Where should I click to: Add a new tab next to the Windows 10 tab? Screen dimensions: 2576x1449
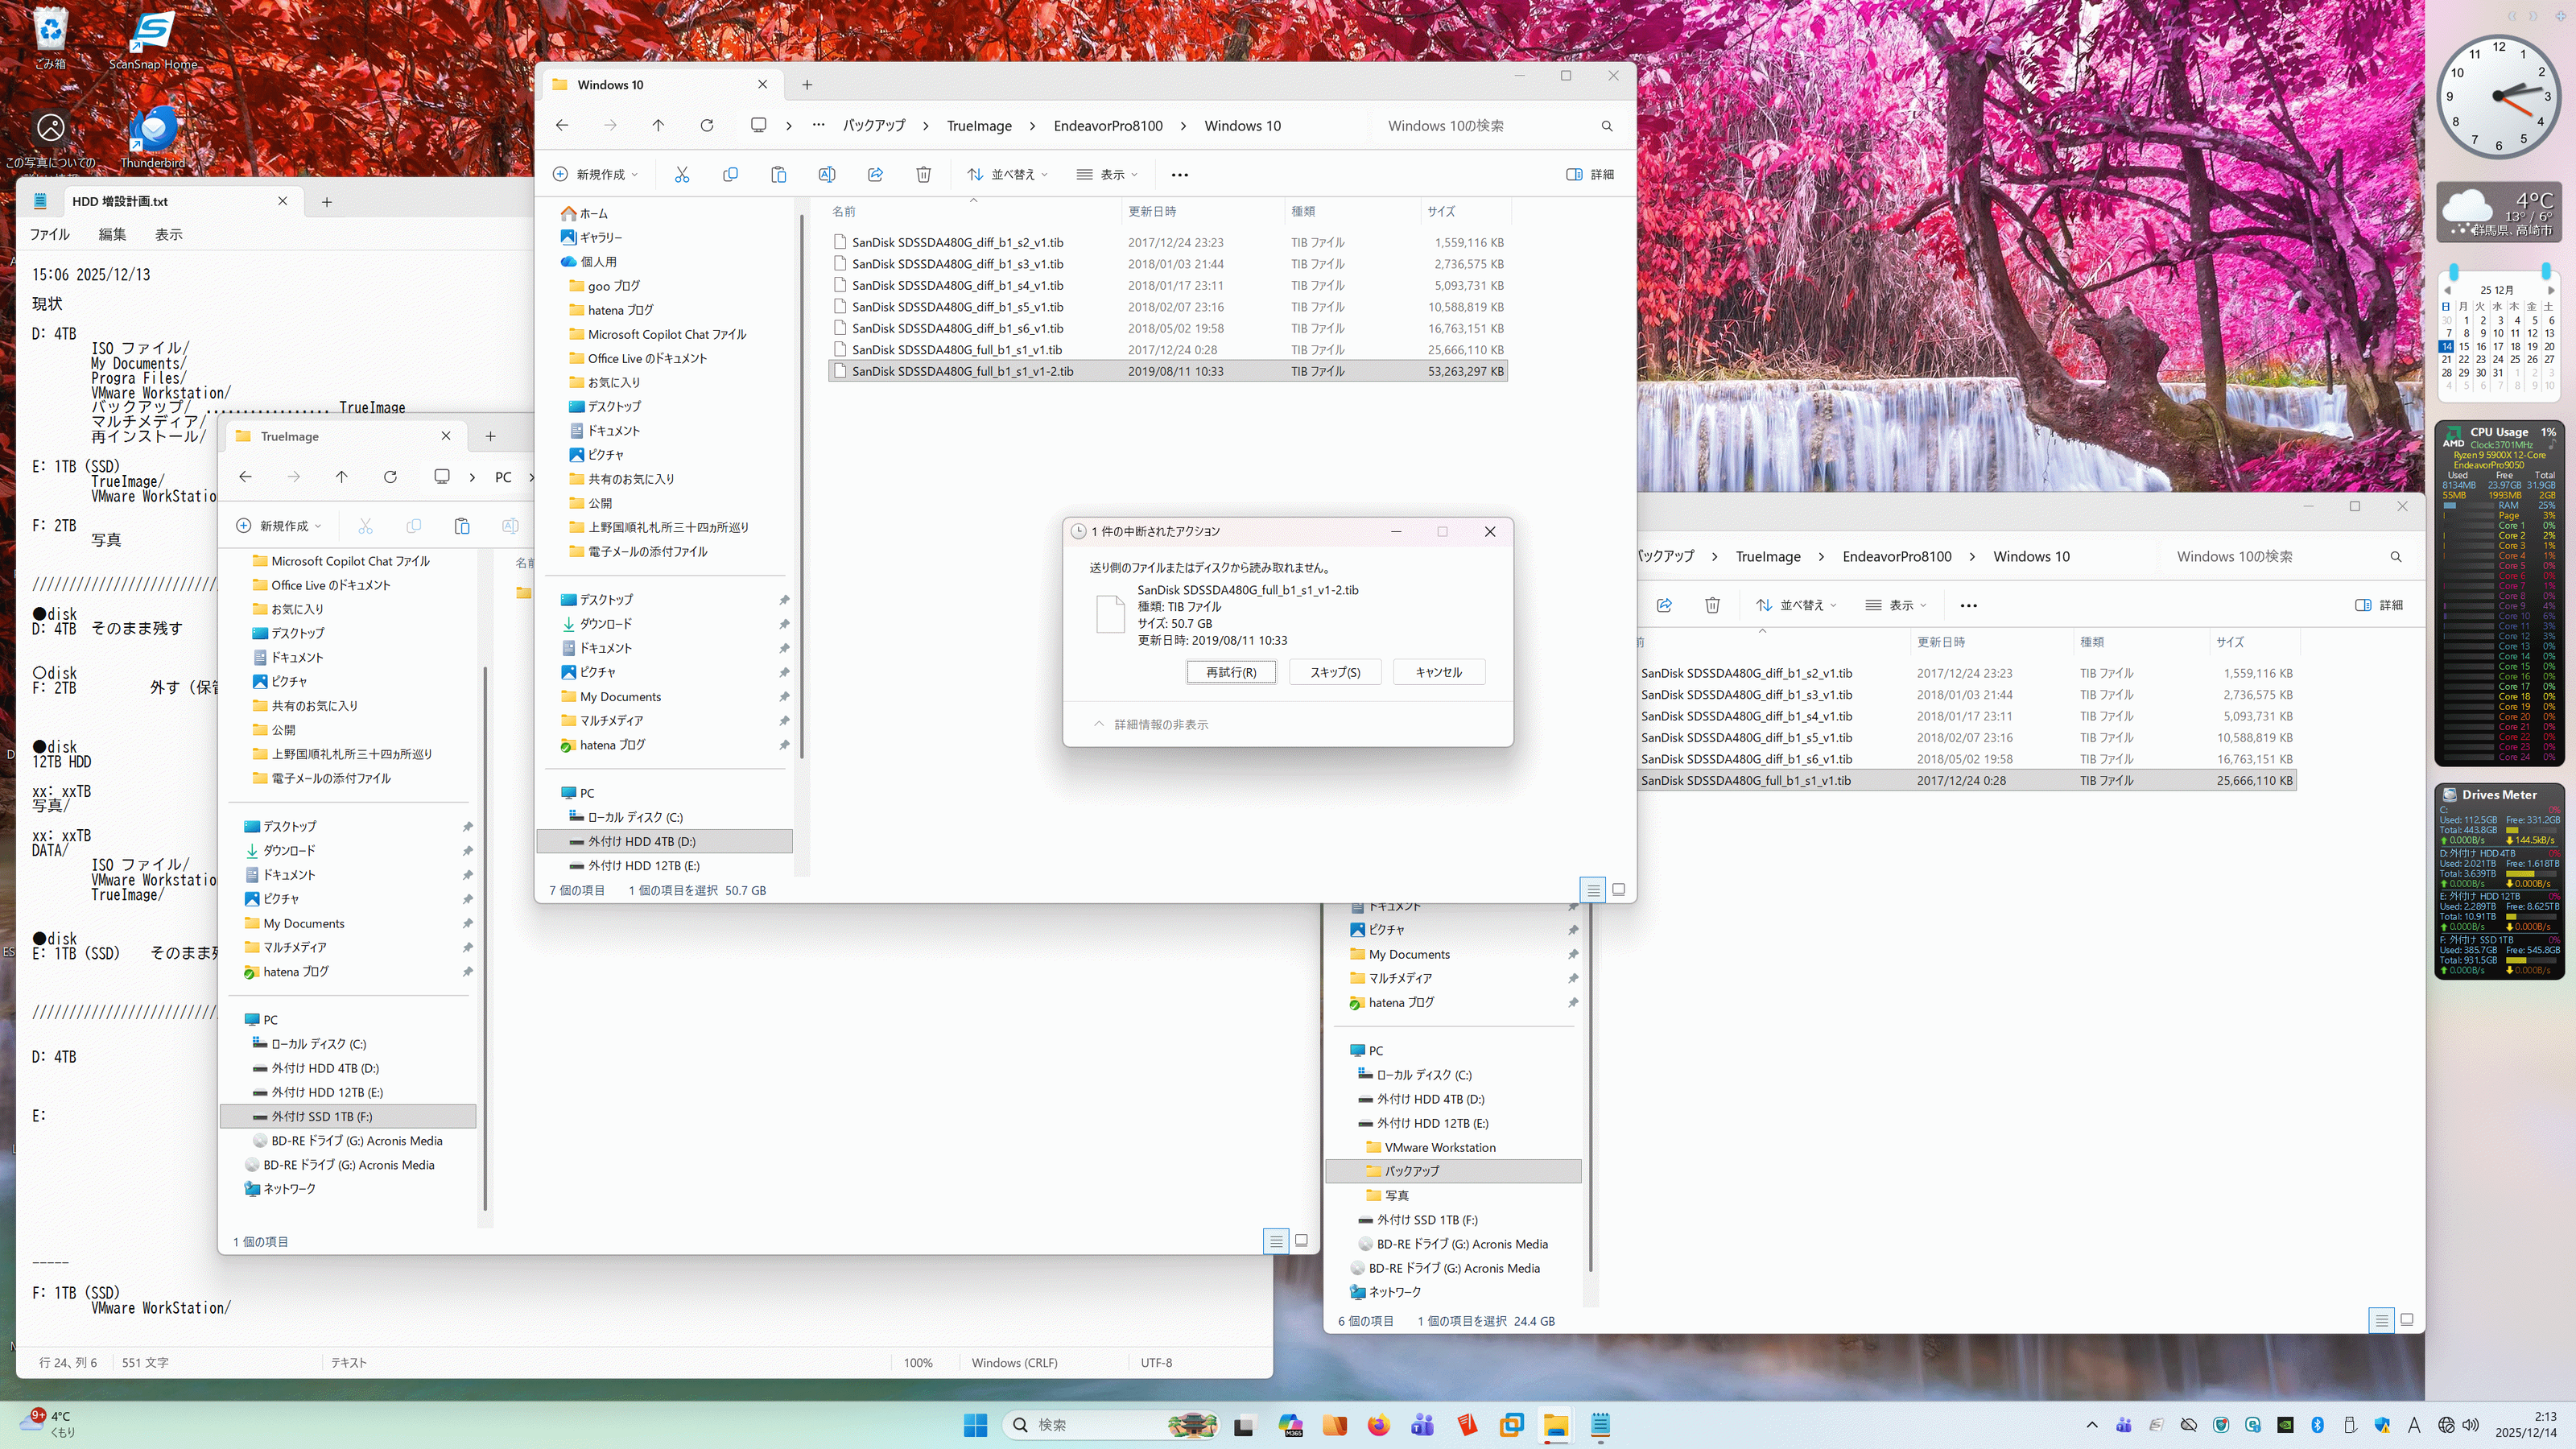tap(807, 85)
